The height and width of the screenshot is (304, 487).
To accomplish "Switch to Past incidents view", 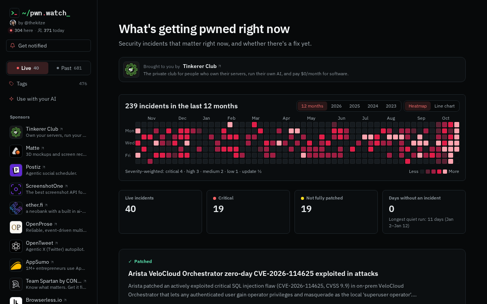I will click(x=69, y=68).
